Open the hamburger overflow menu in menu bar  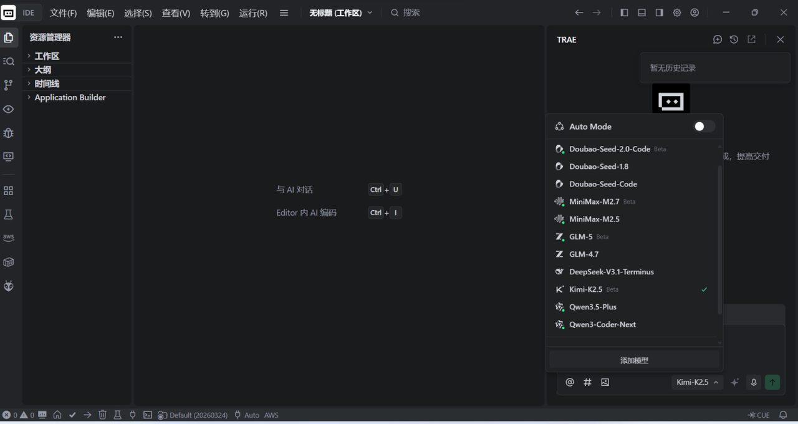284,12
